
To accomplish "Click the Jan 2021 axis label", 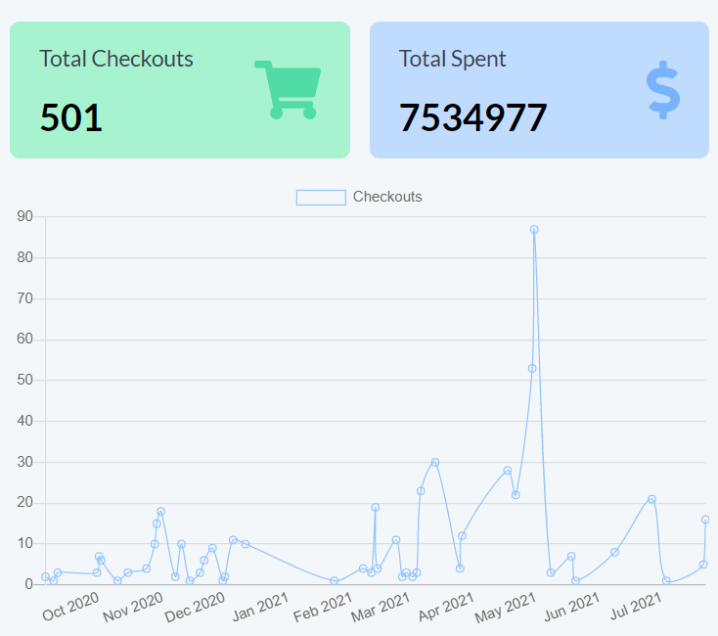I will point(260,607).
